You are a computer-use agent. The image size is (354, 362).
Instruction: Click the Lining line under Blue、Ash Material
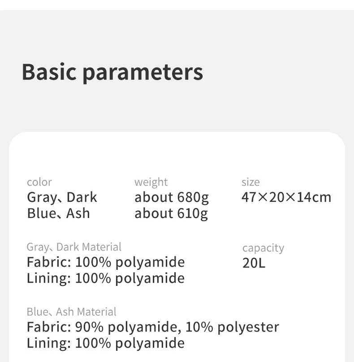[x=106, y=343]
